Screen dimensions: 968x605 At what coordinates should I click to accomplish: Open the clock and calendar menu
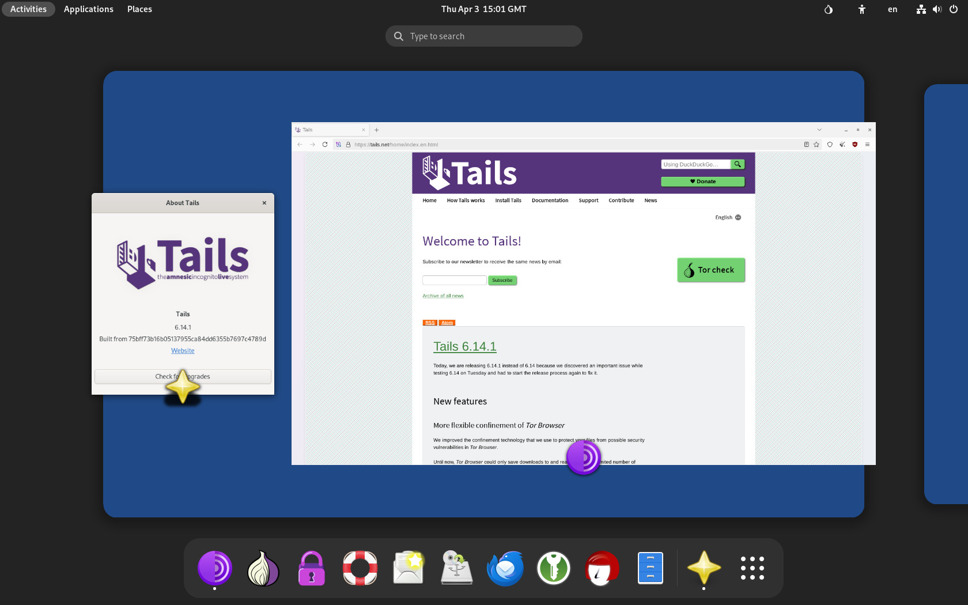pyautogui.click(x=484, y=9)
